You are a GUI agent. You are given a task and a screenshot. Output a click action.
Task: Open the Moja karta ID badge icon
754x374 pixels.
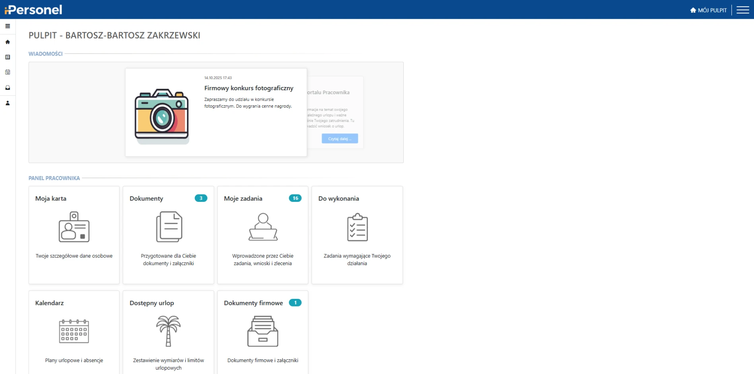74,227
